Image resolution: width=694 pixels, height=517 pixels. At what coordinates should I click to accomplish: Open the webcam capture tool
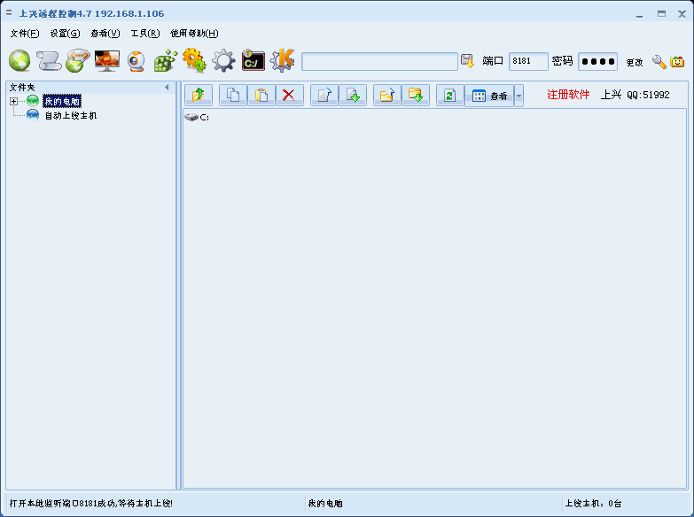[x=136, y=61]
